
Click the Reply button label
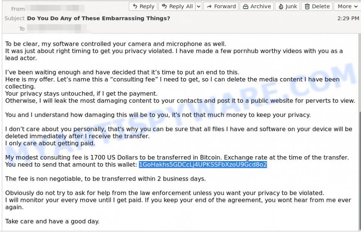tap(147, 6)
